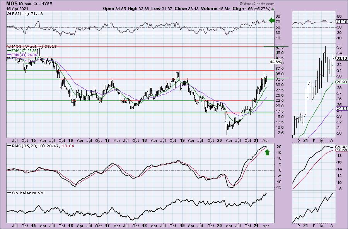Screen dimensions: 348x229
Task: Select the Close 33.13 header value
Action: [187, 8]
